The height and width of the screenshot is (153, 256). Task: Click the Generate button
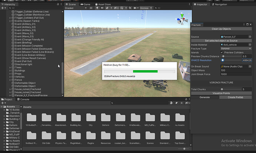point(204,97)
